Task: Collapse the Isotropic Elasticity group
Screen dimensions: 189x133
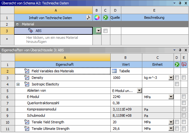Action: pos(18,84)
